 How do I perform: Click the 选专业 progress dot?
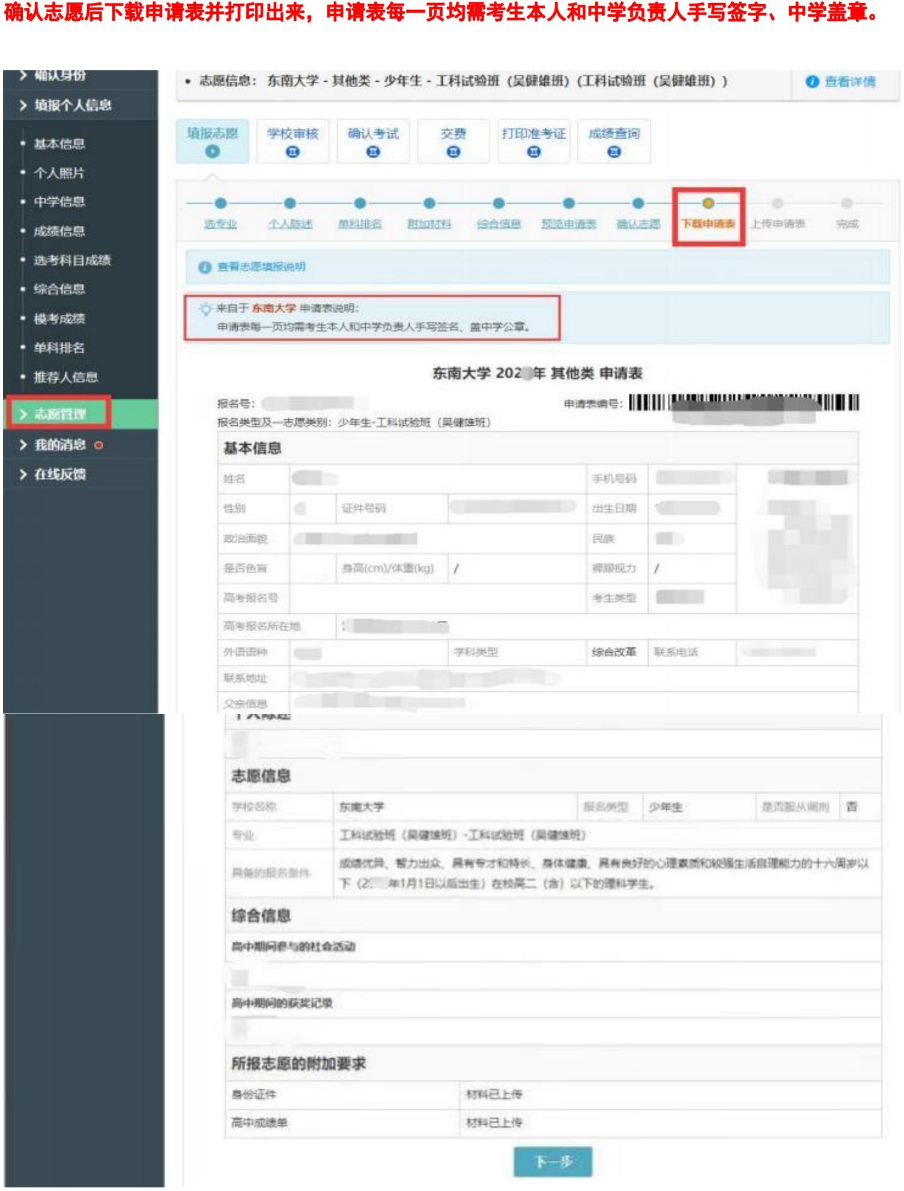(220, 204)
